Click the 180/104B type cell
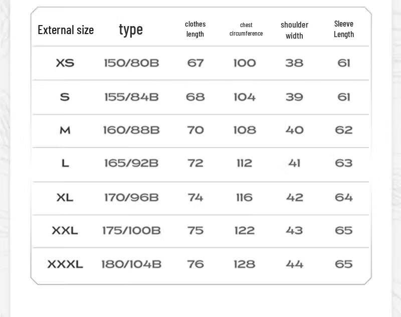Image resolution: width=401 pixels, height=317 pixels. 131,264
